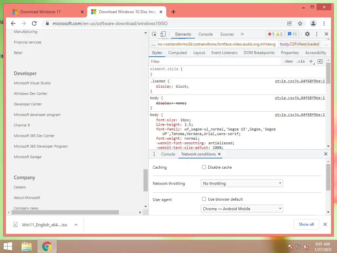Click the 11 issues badge
337x253 pixels.
[x=292, y=34]
